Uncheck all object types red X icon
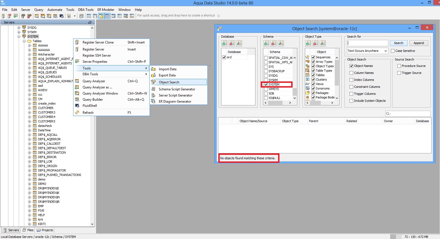The image size is (440, 239). (315, 43)
